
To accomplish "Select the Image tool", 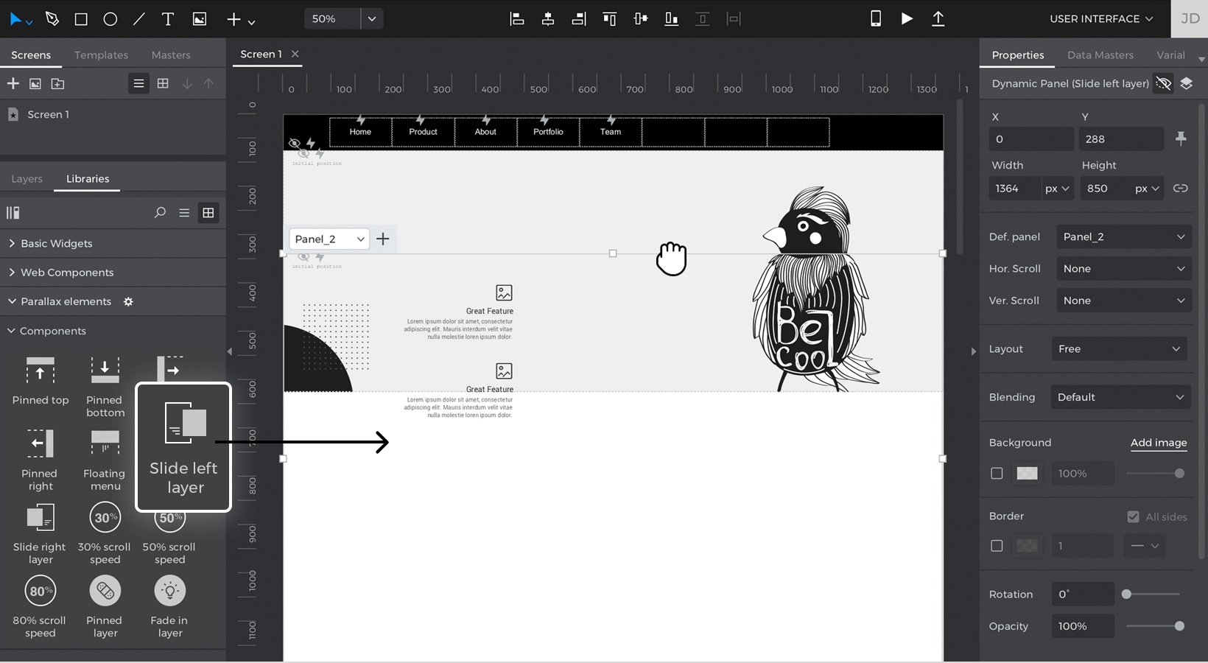I will pyautogui.click(x=200, y=19).
